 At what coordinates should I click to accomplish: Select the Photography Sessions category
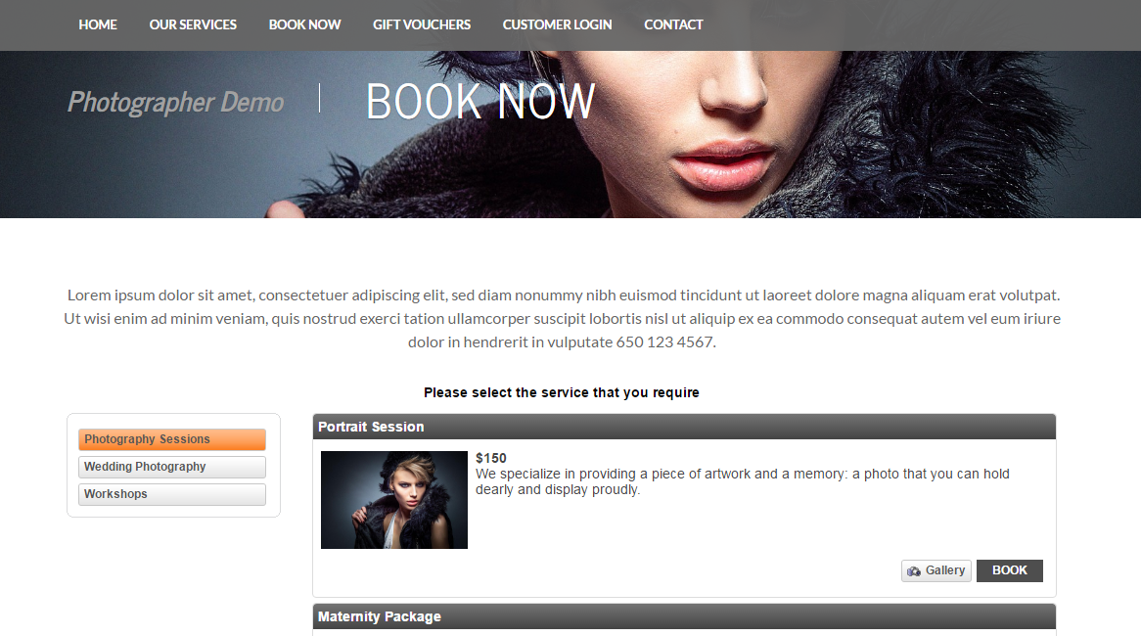[171, 439]
